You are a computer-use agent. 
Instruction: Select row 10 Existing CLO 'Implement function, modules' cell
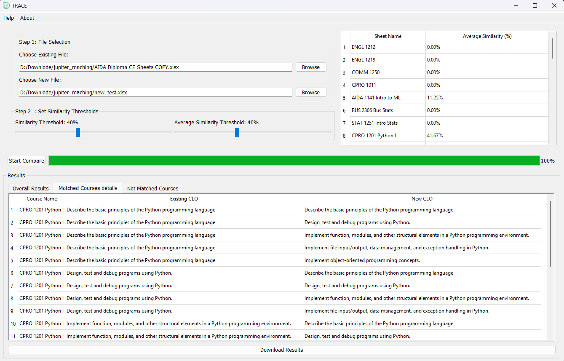point(184,324)
